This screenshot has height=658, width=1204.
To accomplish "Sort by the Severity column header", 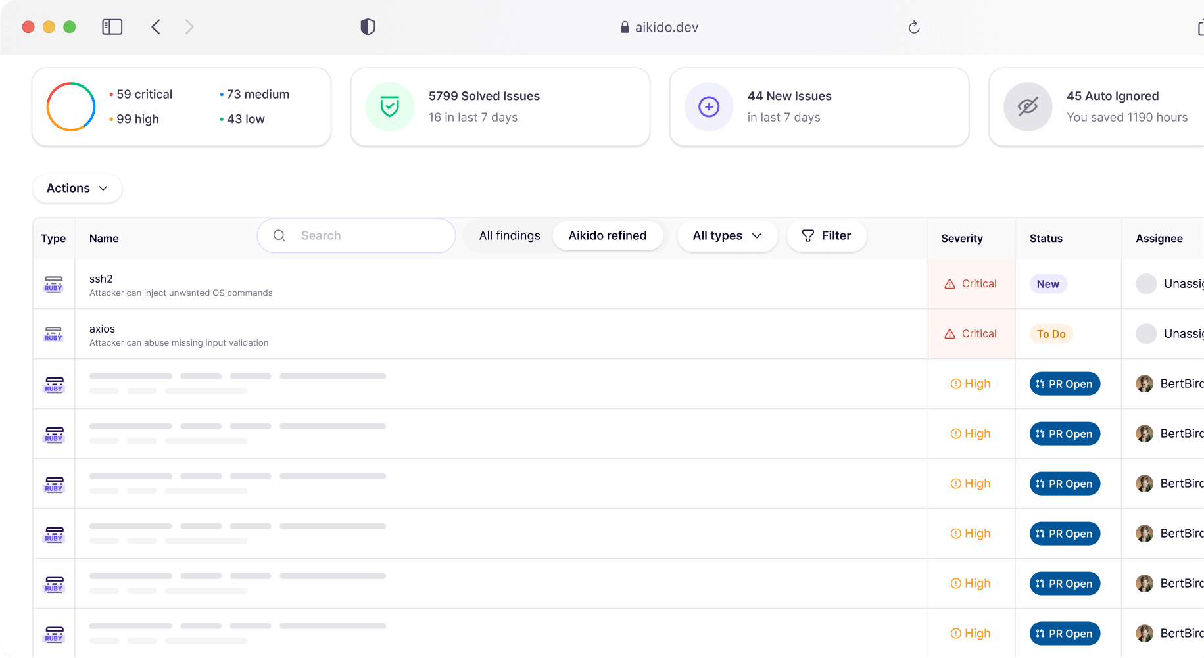I will point(962,239).
